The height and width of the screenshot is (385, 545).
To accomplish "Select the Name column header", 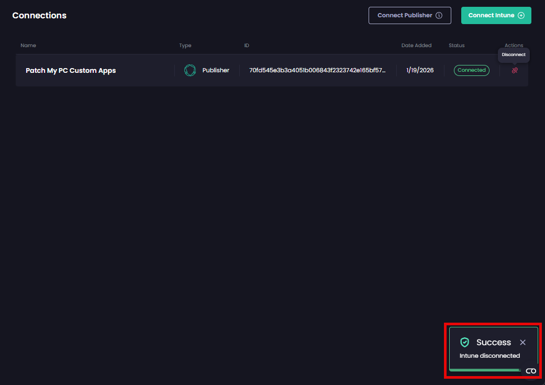I will pos(28,45).
